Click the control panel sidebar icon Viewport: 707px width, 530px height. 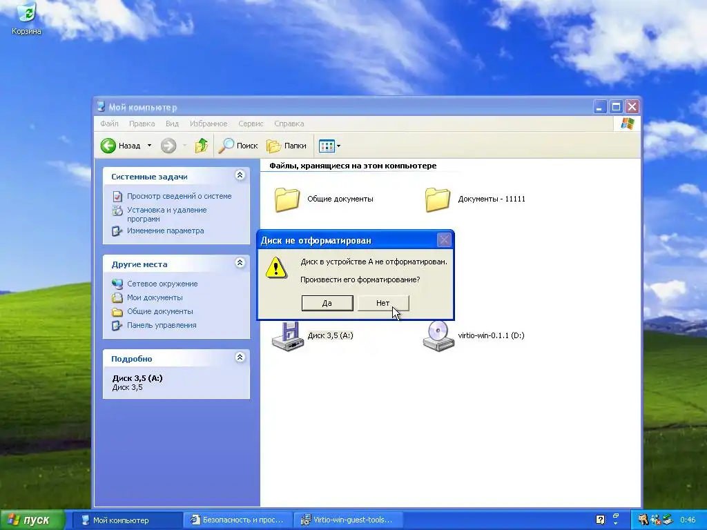[117, 325]
